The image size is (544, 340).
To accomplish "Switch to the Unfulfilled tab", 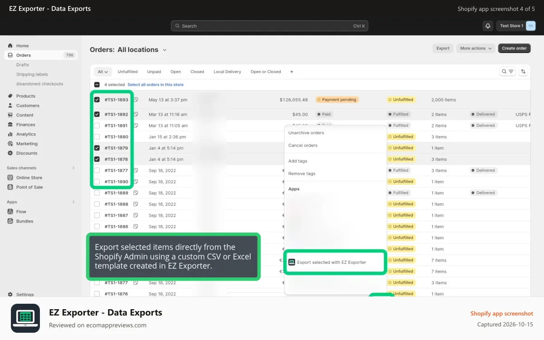I will pyautogui.click(x=127, y=72).
